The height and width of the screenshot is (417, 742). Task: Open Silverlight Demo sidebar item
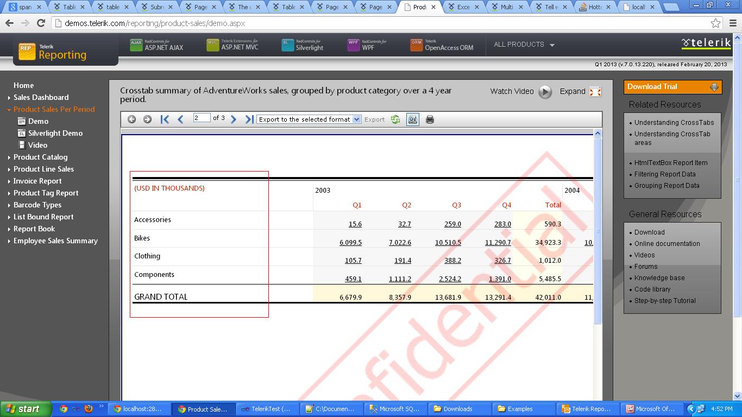(55, 133)
